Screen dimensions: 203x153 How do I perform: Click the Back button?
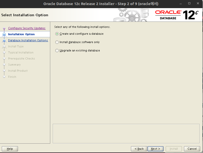point(139,149)
